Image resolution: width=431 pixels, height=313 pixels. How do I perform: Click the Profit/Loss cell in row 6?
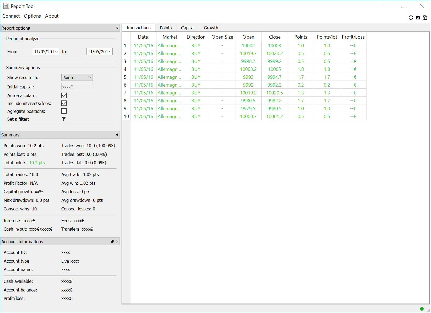pyautogui.click(x=353, y=85)
